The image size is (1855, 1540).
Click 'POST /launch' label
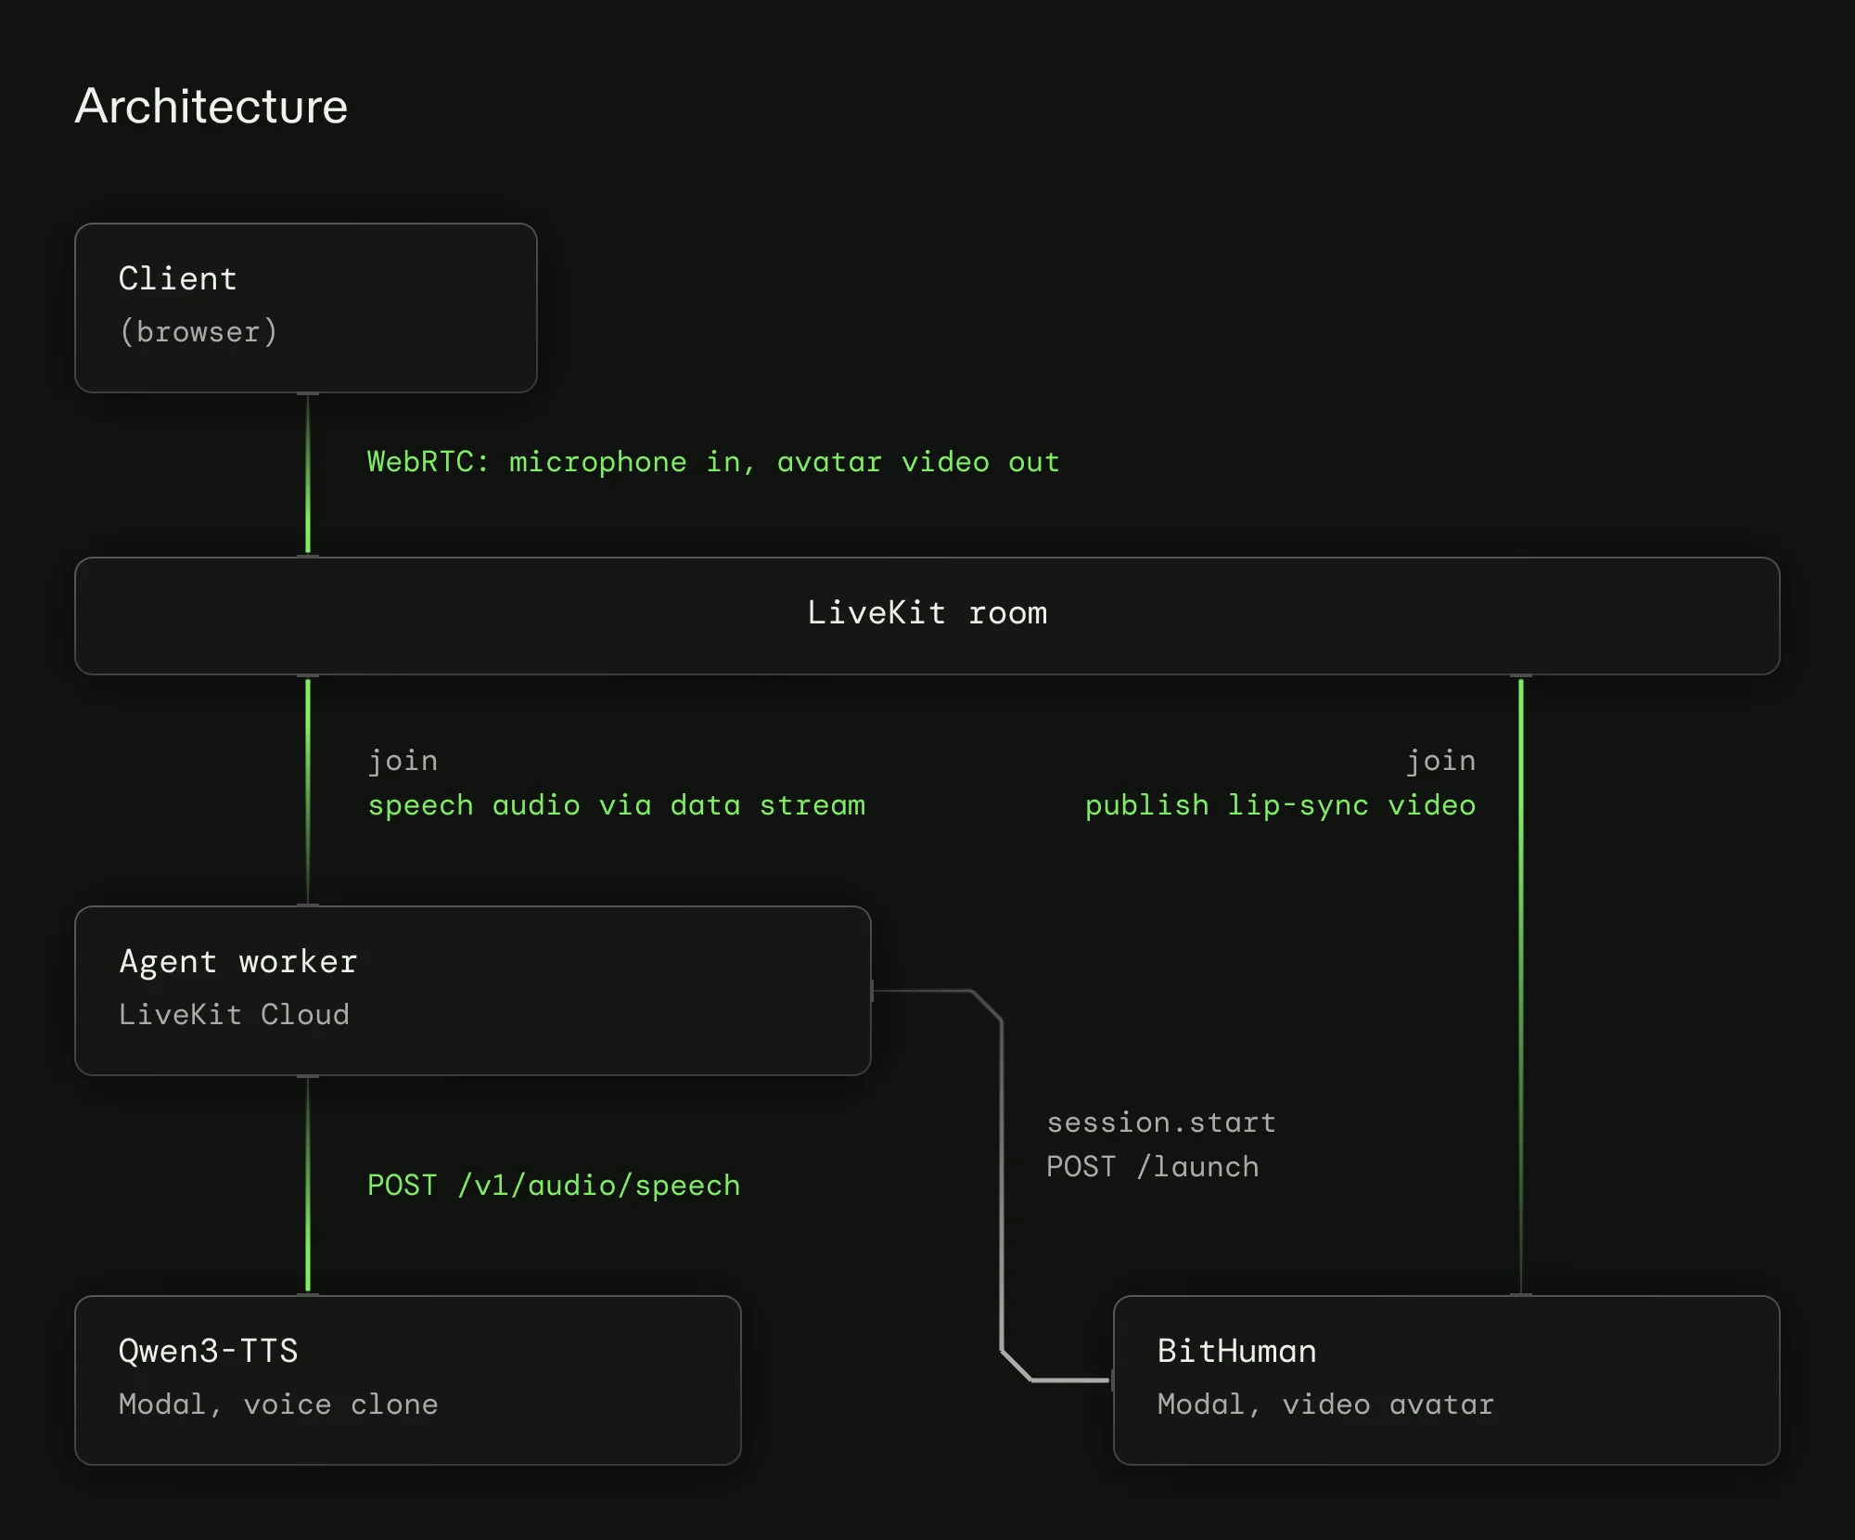[1153, 1167]
